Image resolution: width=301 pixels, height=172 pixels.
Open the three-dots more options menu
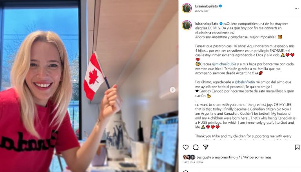pos(296,8)
